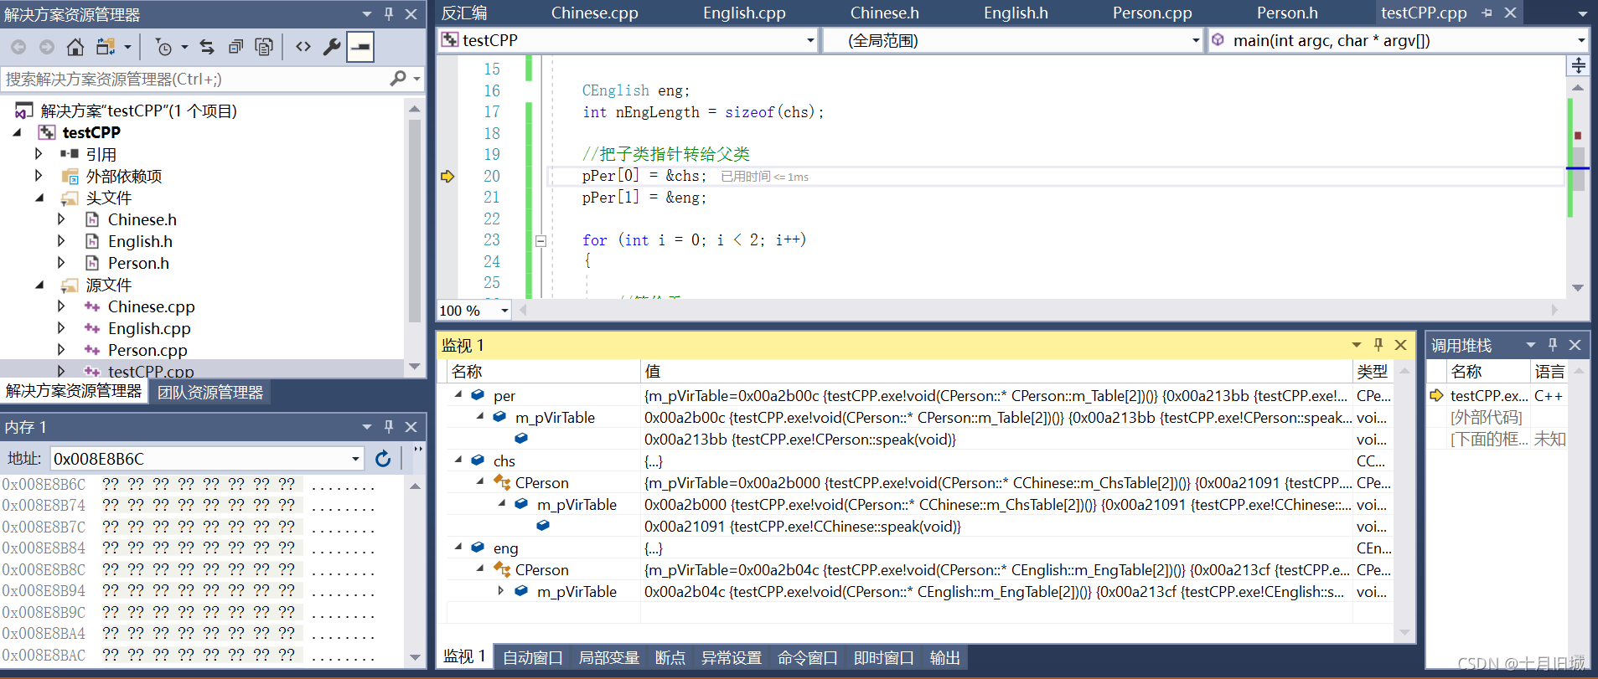This screenshot has width=1598, height=679.
Task: Click the split editor icon above scrollbar
Action: pos(1578,65)
